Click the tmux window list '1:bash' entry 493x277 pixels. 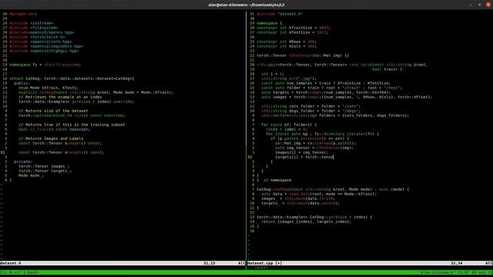[x=30, y=272]
